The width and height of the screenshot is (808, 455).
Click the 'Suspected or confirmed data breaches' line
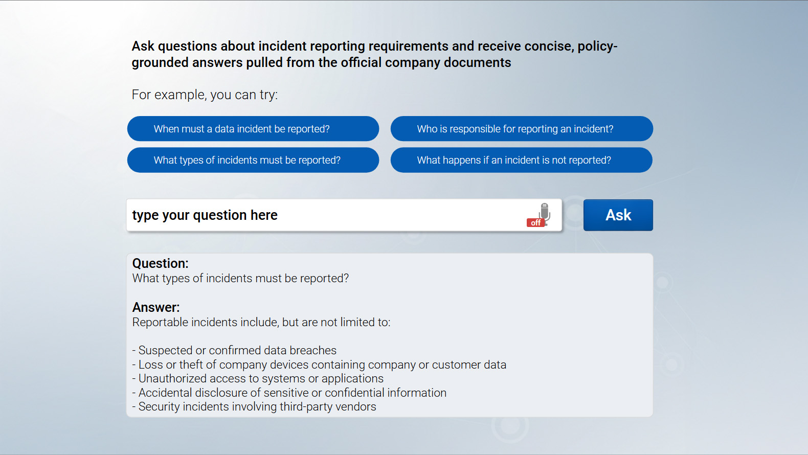[235, 350]
